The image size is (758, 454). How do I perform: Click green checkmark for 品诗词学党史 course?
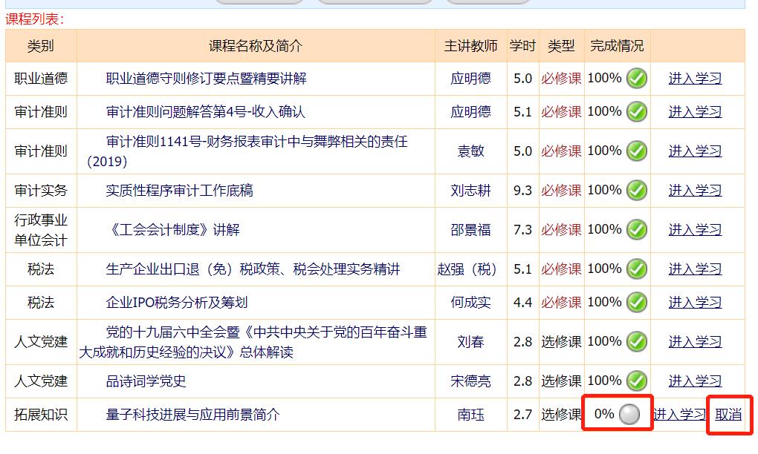click(x=637, y=381)
